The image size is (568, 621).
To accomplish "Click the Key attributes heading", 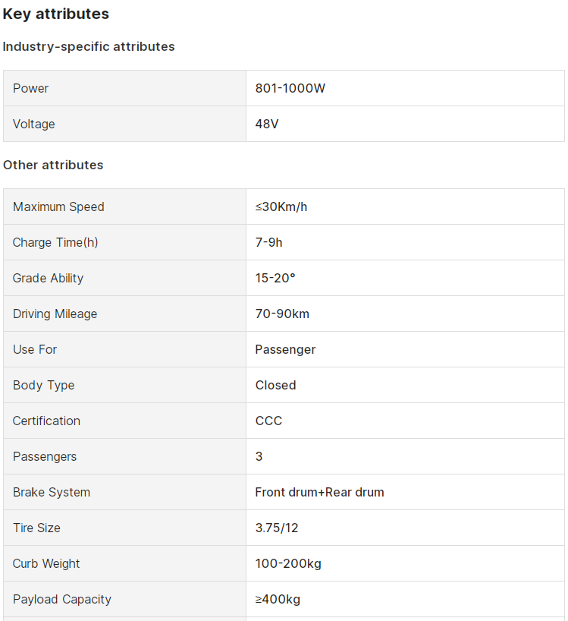I will [56, 14].
